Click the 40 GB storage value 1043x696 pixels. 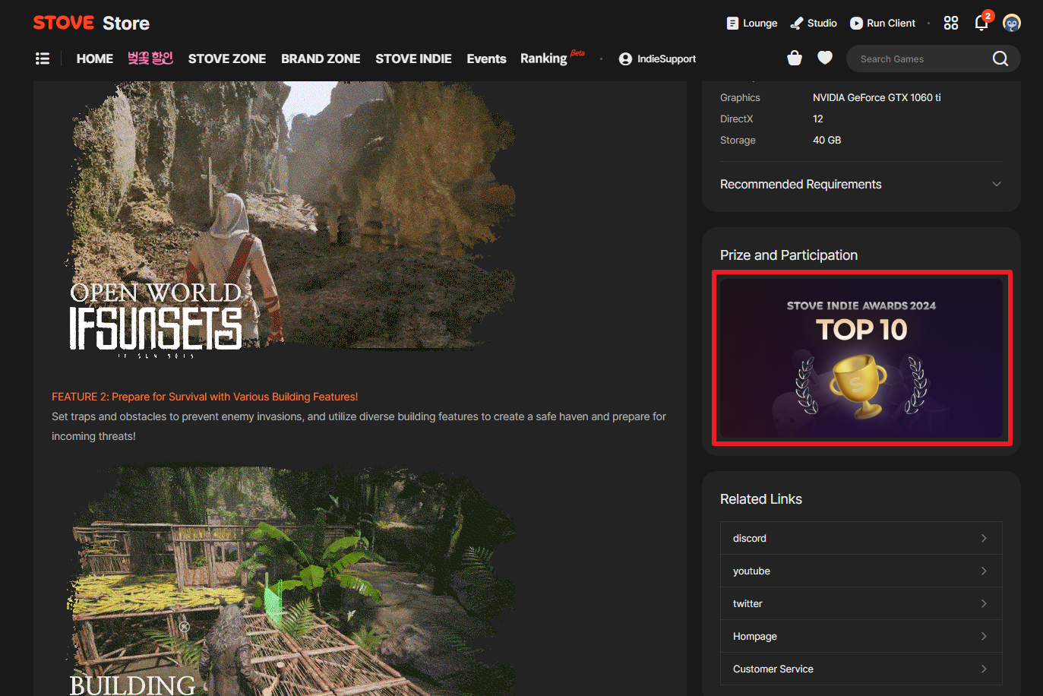pos(826,140)
